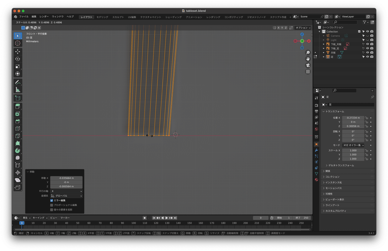Hide the 足 object eye icon
388x251 pixels.
(368, 57)
